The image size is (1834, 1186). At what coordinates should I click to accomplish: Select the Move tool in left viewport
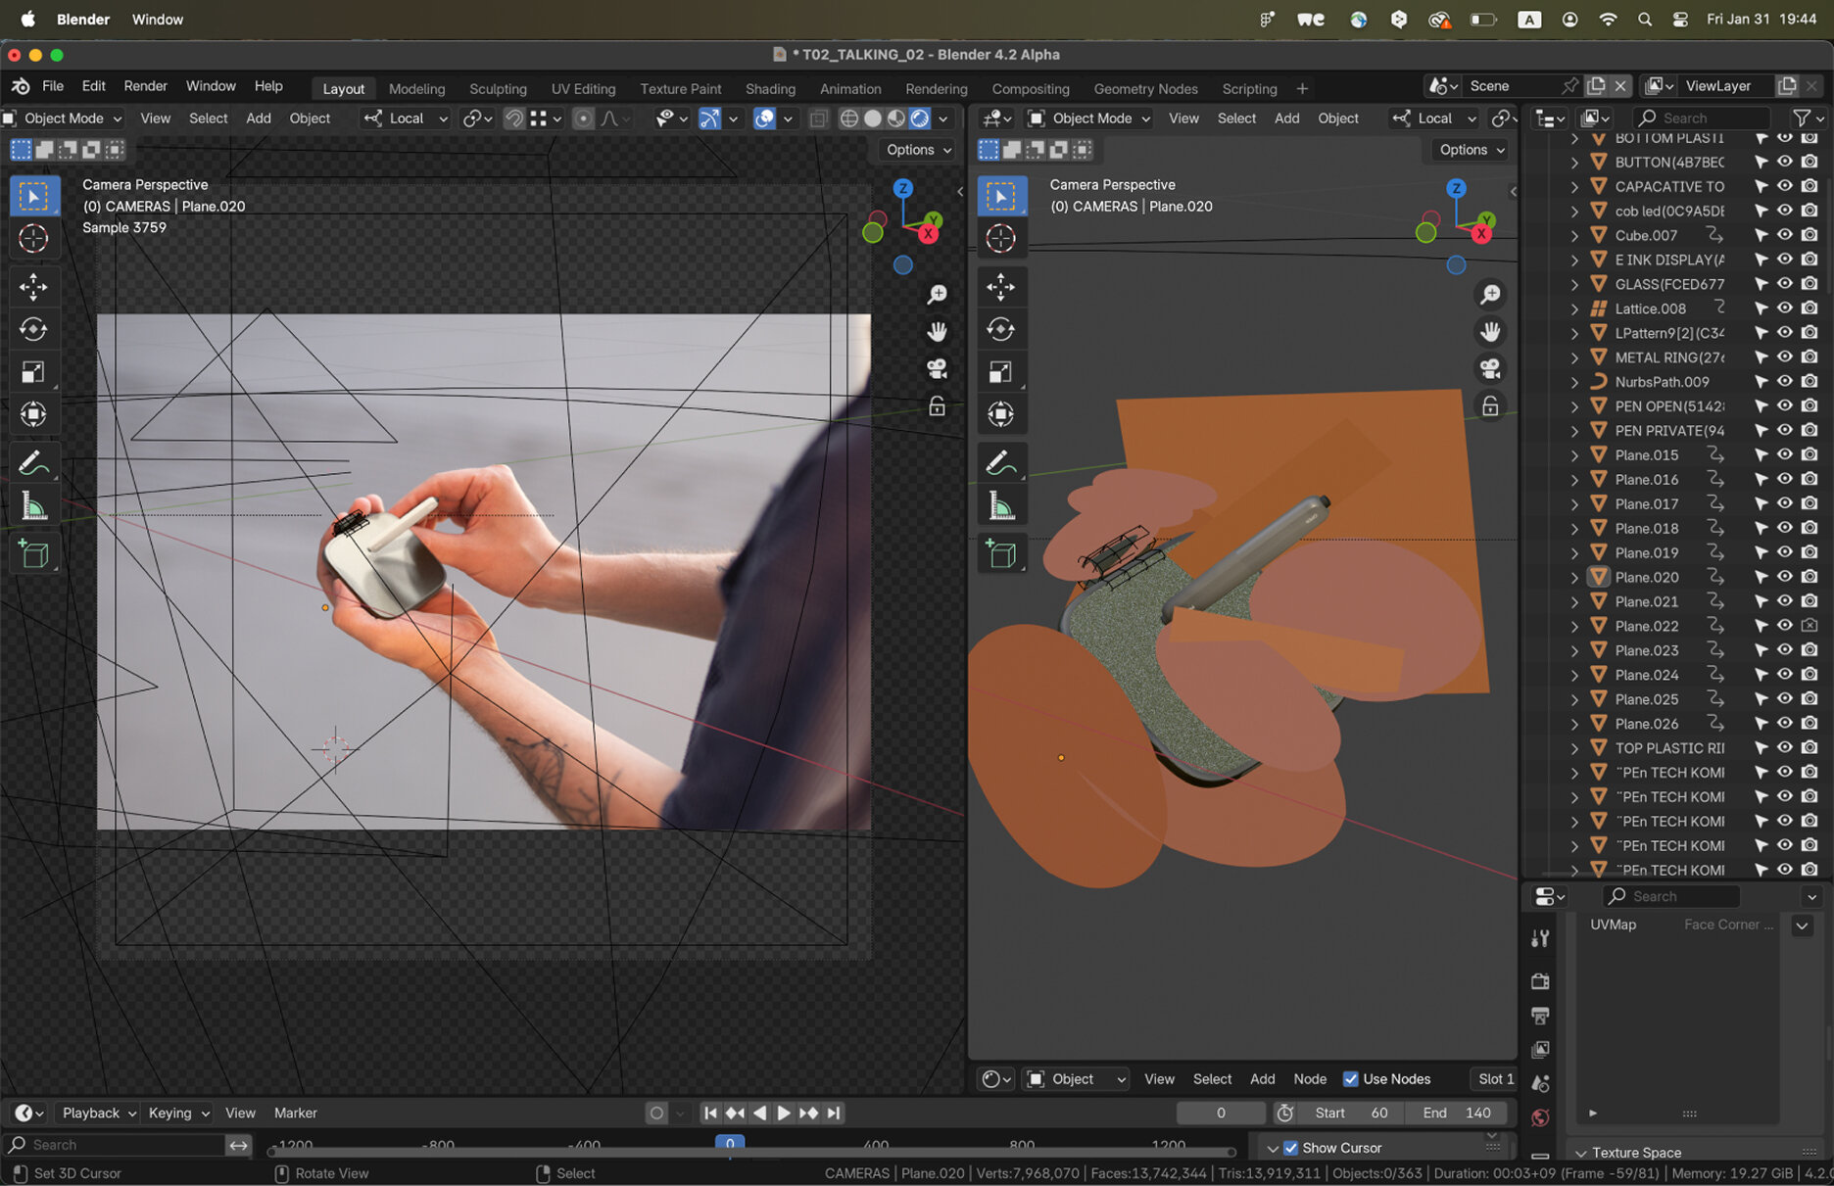coord(33,287)
